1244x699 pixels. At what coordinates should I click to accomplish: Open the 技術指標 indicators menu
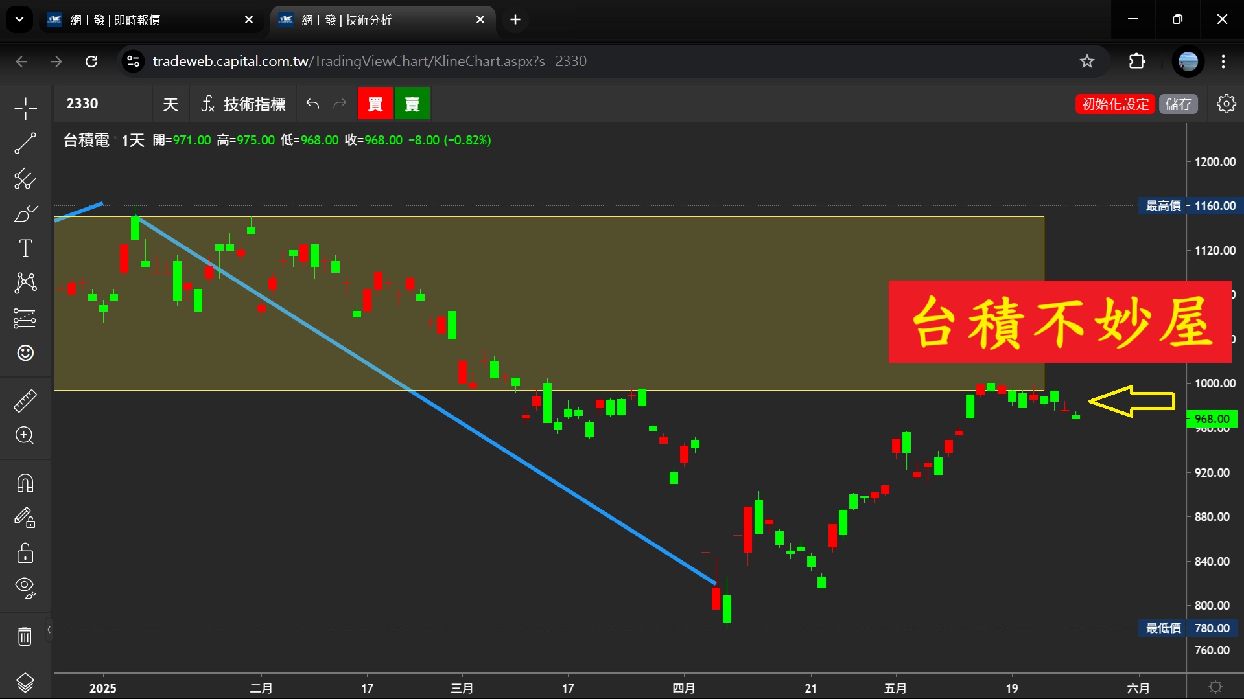[x=243, y=104]
